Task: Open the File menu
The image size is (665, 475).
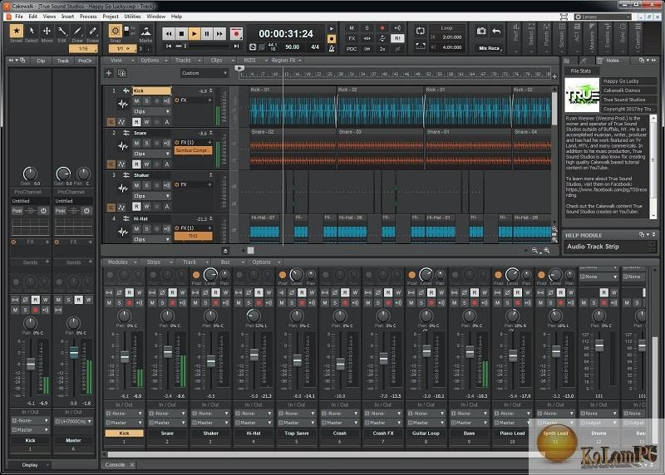Action: click(x=19, y=17)
